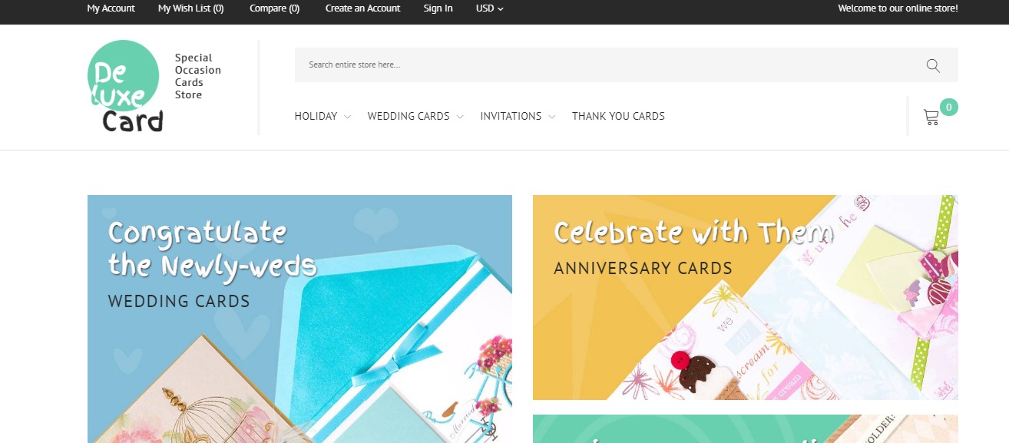Open the Holiday menu item
Image resolution: width=1009 pixels, height=443 pixels.
click(x=316, y=116)
